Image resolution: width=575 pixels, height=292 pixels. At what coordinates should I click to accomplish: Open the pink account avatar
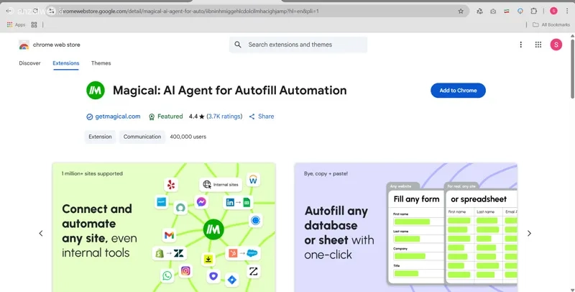pyautogui.click(x=556, y=45)
